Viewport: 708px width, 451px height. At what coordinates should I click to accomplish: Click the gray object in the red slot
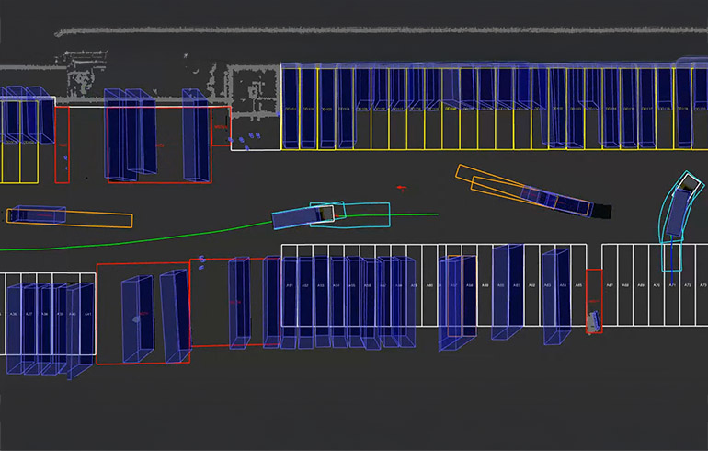[x=594, y=322]
